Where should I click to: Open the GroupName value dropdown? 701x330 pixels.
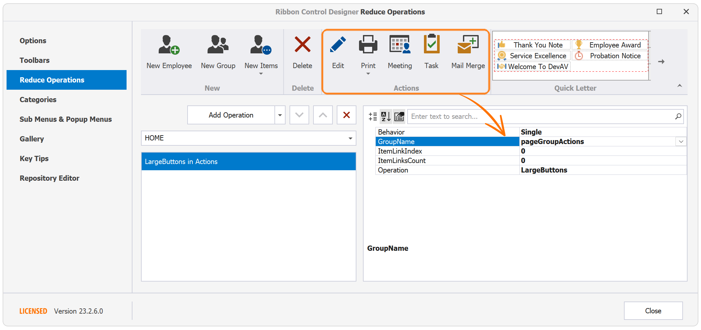click(x=681, y=142)
